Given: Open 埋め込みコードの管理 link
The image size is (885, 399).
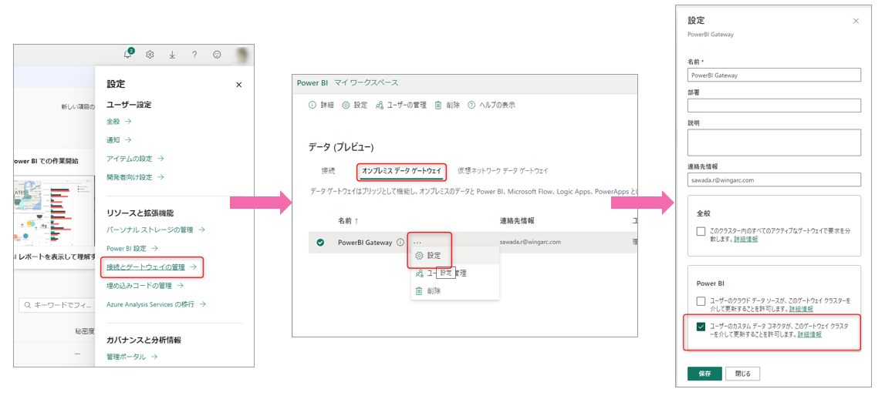Looking at the screenshot, I should pos(144,286).
